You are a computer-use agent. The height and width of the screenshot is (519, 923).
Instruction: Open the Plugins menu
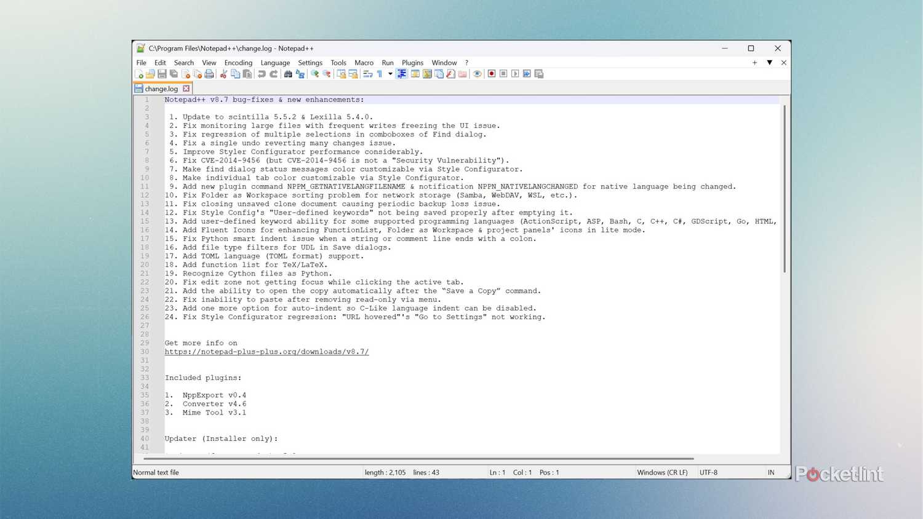coord(413,63)
